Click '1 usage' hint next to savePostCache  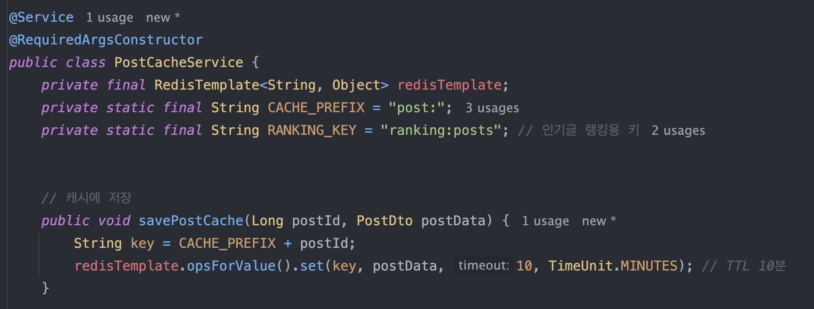click(545, 221)
